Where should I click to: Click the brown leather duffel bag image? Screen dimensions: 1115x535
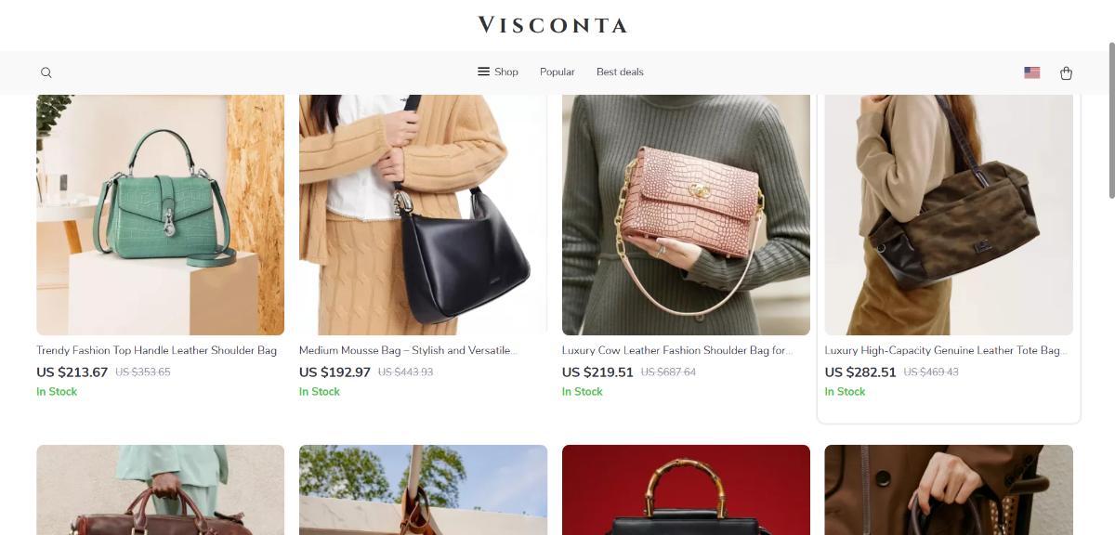[160, 489]
